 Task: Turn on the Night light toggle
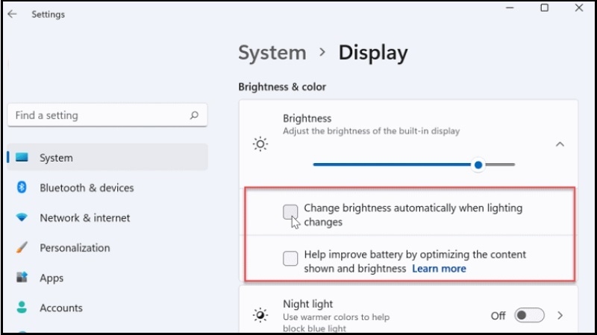pos(528,316)
